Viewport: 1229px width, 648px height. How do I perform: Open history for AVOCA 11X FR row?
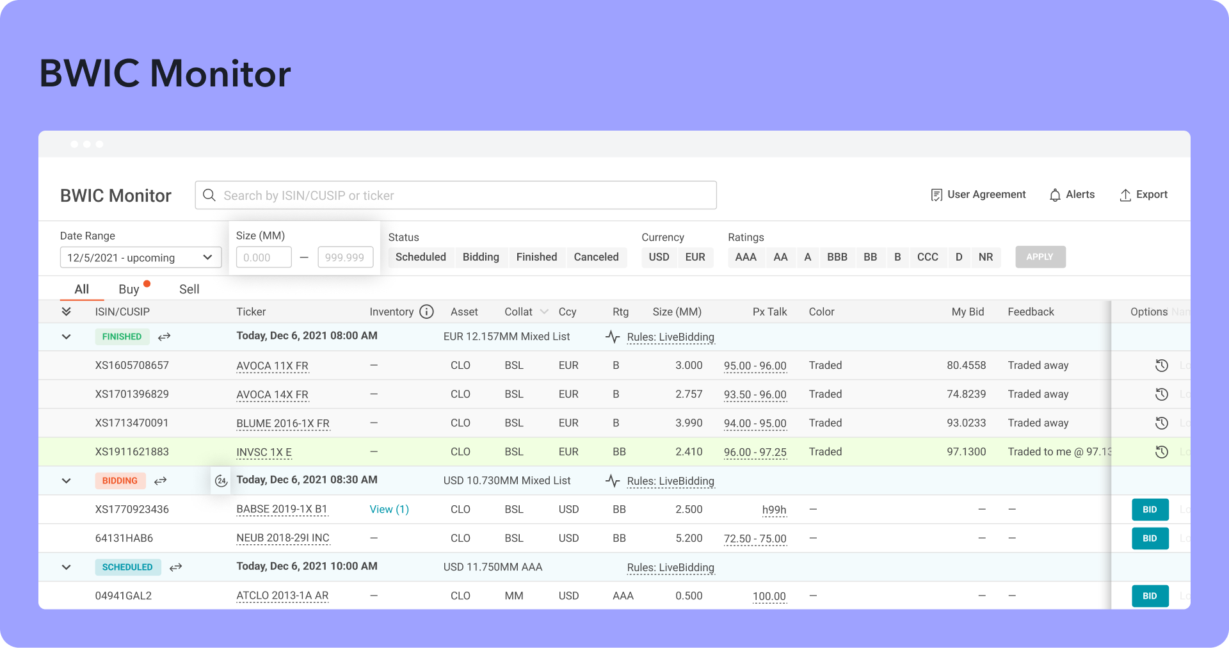point(1161,366)
